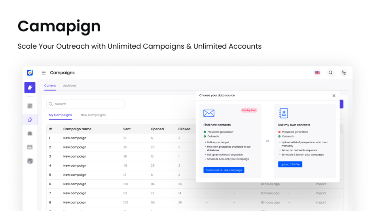Click the Upload CSV File button
The image size is (375, 211).
point(290,164)
